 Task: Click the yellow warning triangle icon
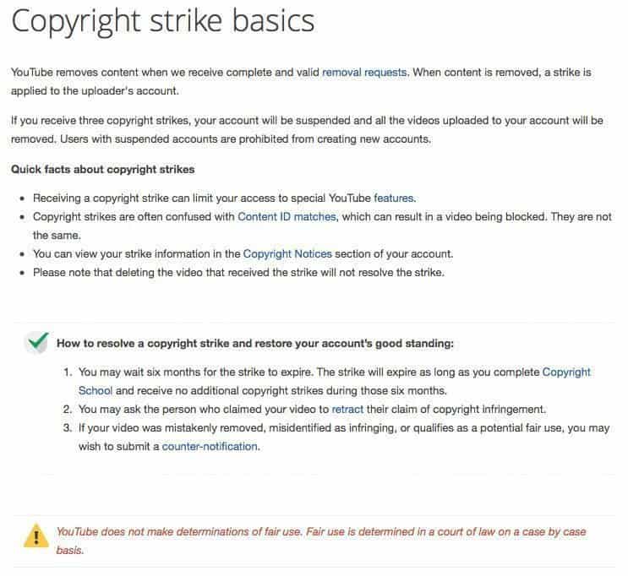[35, 534]
